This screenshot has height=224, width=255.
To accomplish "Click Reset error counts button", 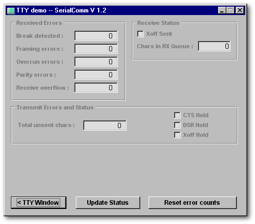I will click(x=193, y=203).
